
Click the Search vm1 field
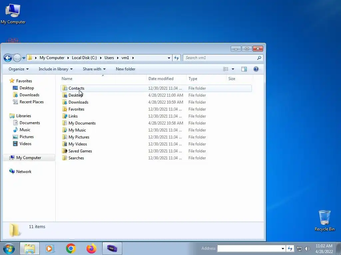pyautogui.click(x=220, y=58)
